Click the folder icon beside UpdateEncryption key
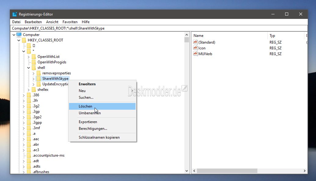316x181 pixels. coord(38,84)
